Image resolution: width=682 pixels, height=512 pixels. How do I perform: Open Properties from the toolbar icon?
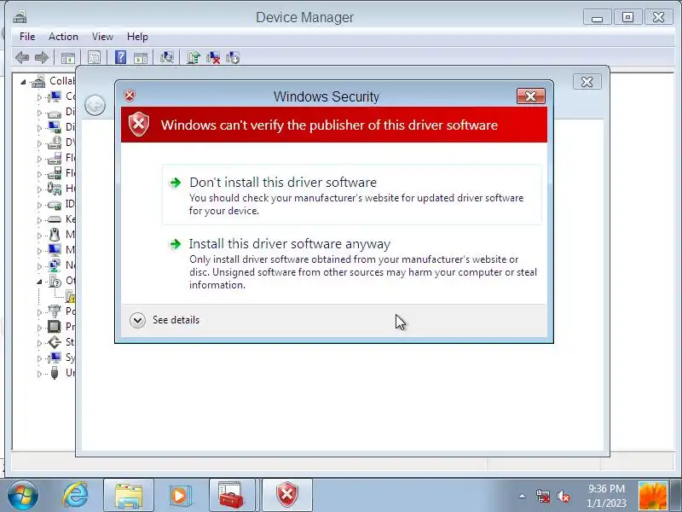pos(94,57)
